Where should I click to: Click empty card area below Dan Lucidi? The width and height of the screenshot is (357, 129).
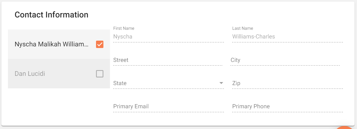click(59, 106)
